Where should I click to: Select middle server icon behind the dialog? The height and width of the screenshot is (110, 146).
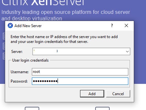(4, 46)
